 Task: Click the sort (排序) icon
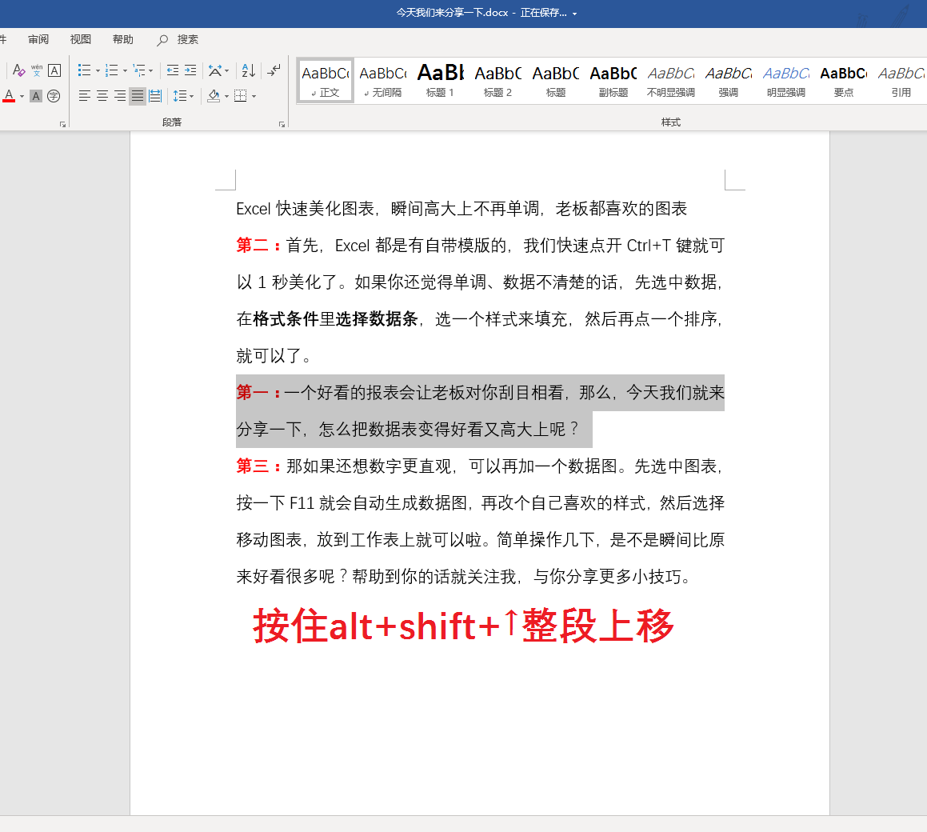click(x=247, y=70)
